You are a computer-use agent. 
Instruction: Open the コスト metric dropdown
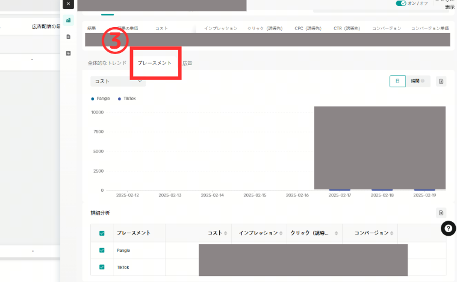pyautogui.click(x=118, y=81)
